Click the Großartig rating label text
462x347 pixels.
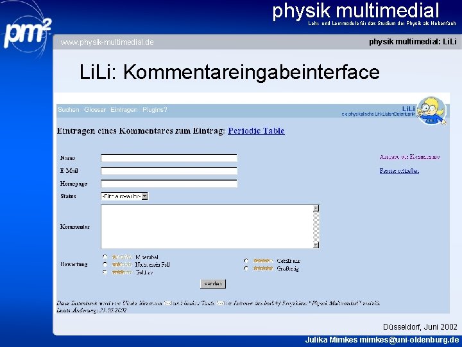288,269
